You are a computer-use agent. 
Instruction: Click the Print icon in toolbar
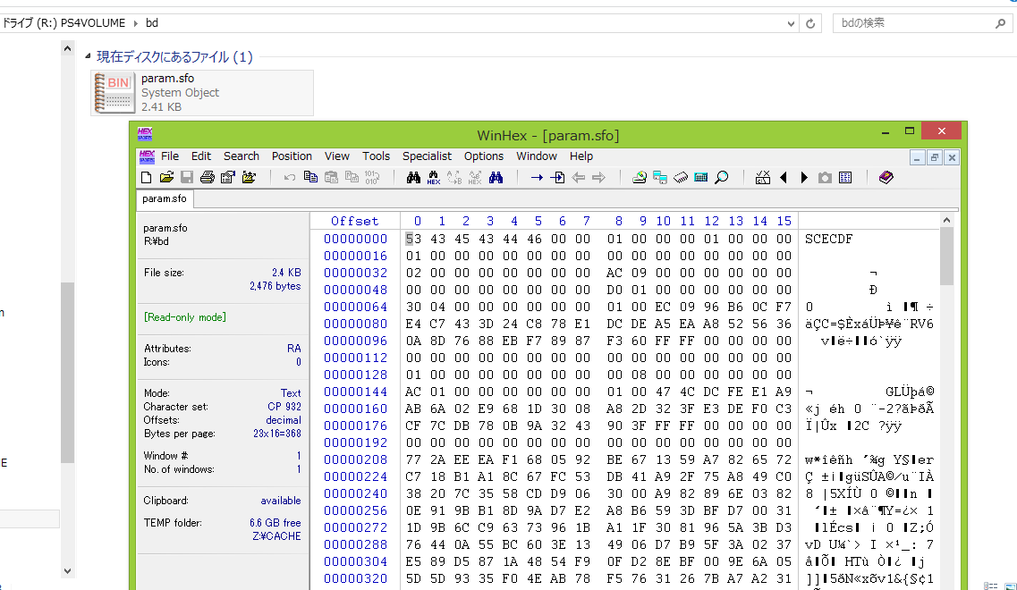207,178
